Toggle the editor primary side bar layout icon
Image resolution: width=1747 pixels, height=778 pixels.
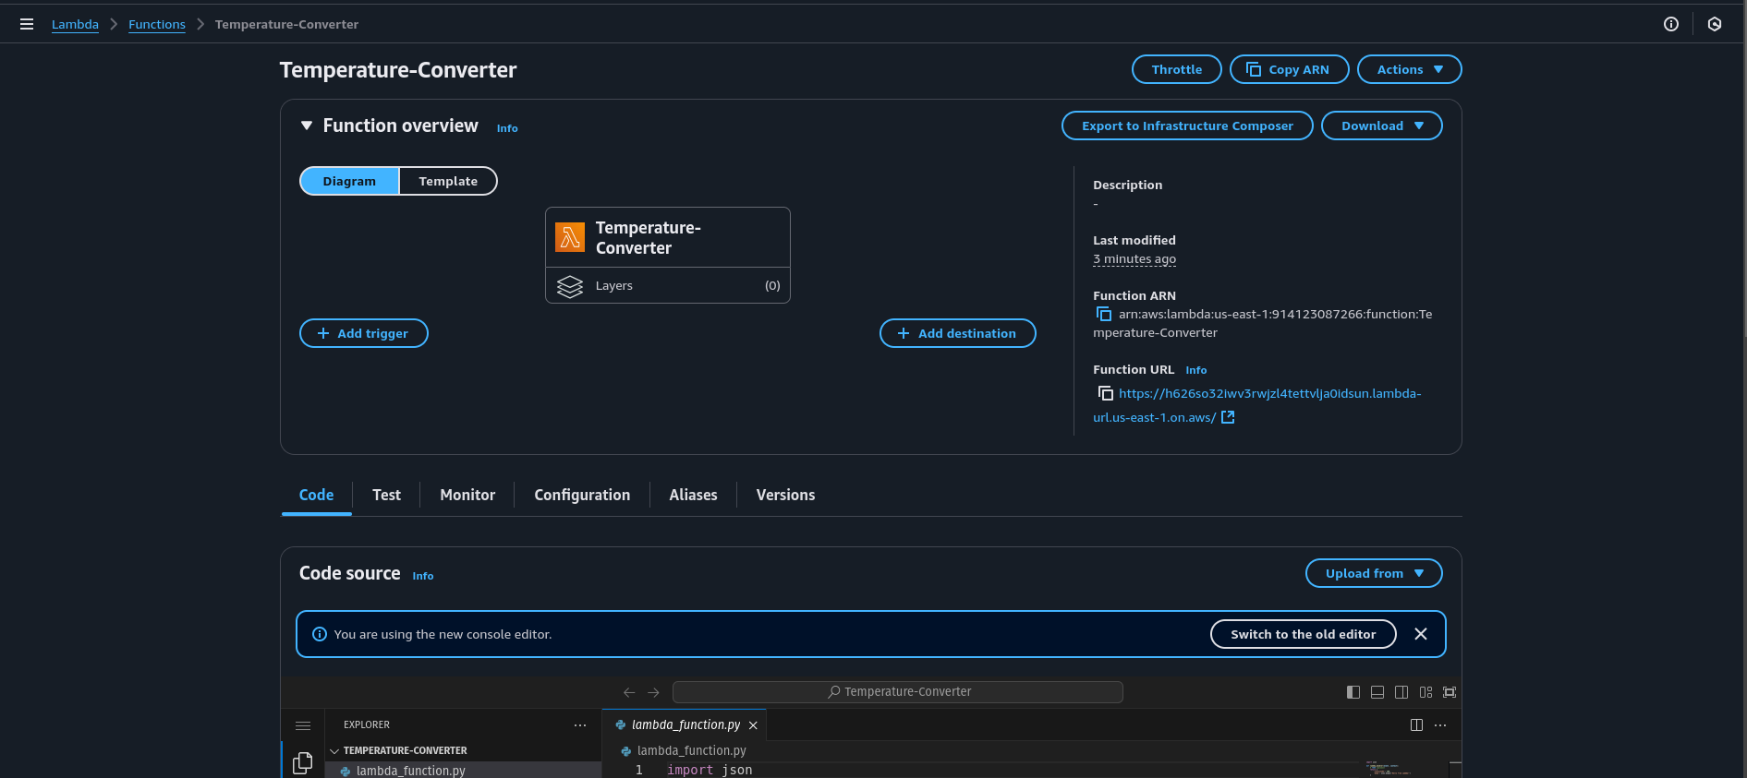click(x=1353, y=692)
